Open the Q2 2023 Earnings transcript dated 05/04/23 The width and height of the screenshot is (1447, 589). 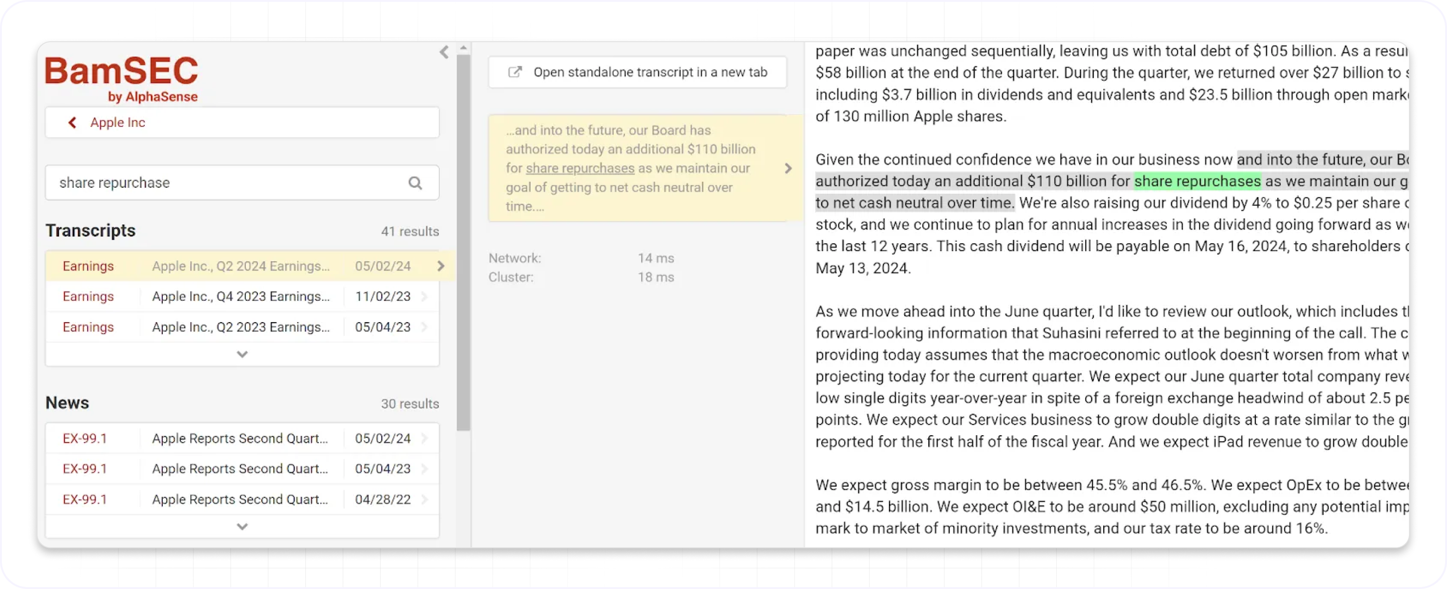[x=240, y=327]
